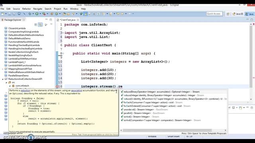This screenshot has height=143, width=255.
Task: Toggle Mark Occurrences highlighted toolbar button
Action: (85, 14)
